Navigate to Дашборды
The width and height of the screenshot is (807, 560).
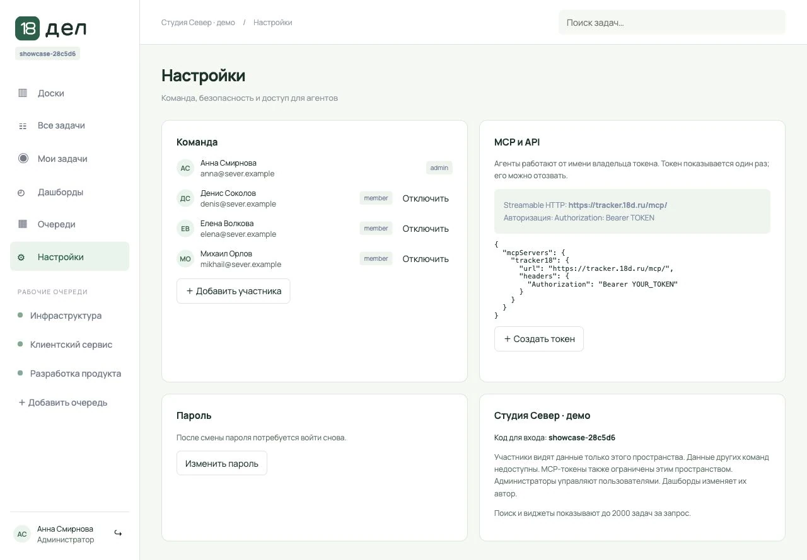coord(69,192)
